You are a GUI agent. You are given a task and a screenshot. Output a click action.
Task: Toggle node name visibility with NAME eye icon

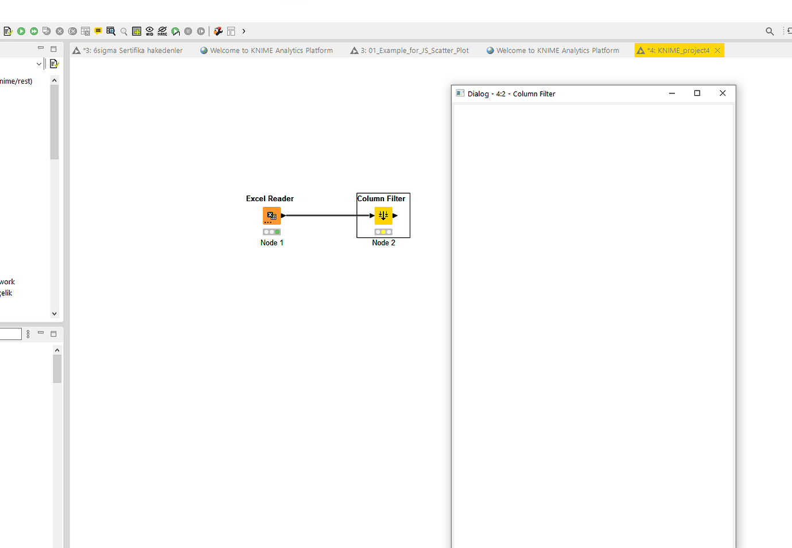click(x=162, y=31)
